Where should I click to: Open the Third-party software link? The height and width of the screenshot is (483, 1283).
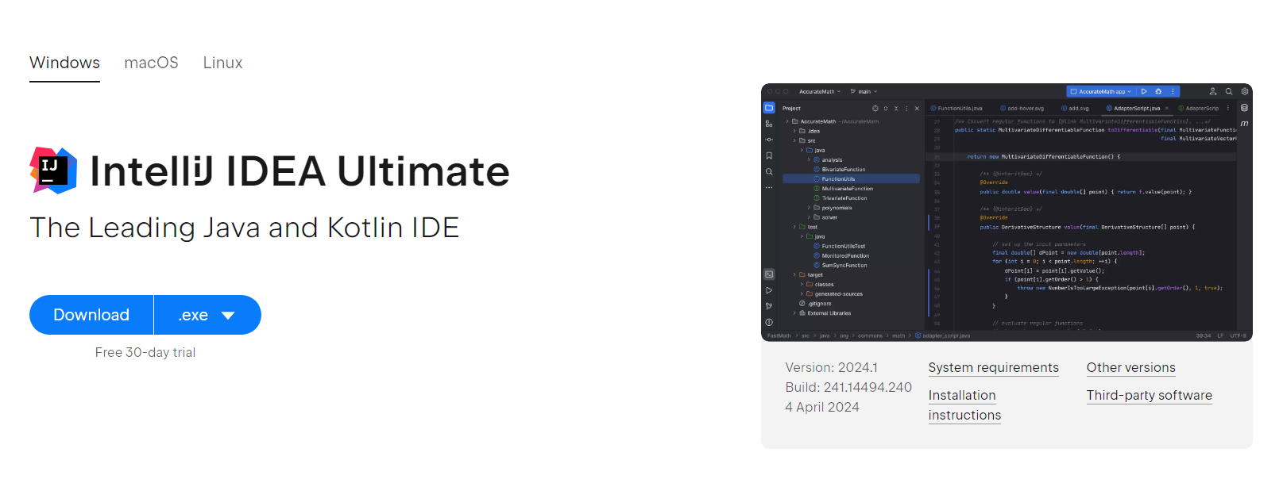pos(1149,396)
